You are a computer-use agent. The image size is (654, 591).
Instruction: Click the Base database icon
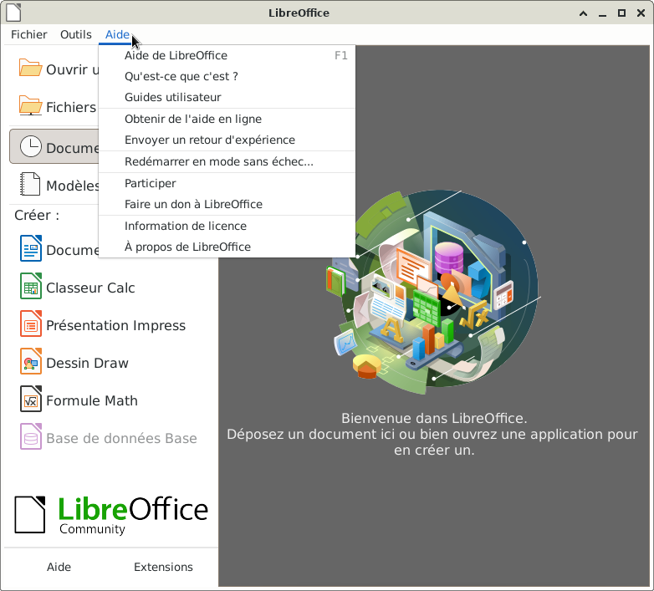(31, 436)
